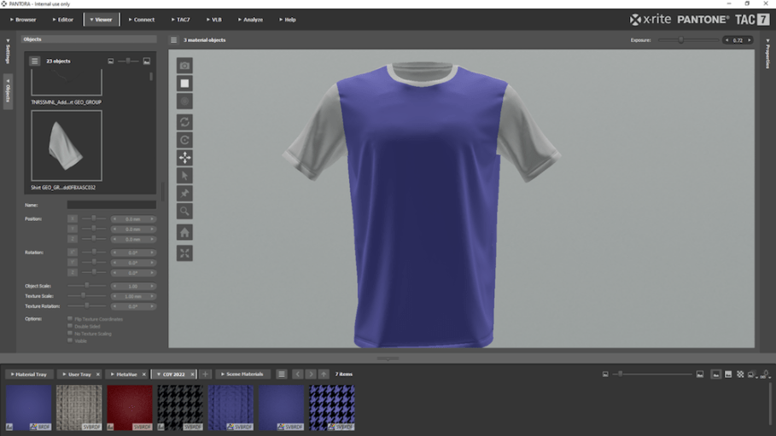Open the Editor menu
The width and height of the screenshot is (776, 436).
click(63, 20)
